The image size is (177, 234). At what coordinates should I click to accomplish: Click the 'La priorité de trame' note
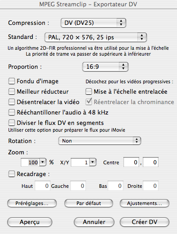(88, 54)
